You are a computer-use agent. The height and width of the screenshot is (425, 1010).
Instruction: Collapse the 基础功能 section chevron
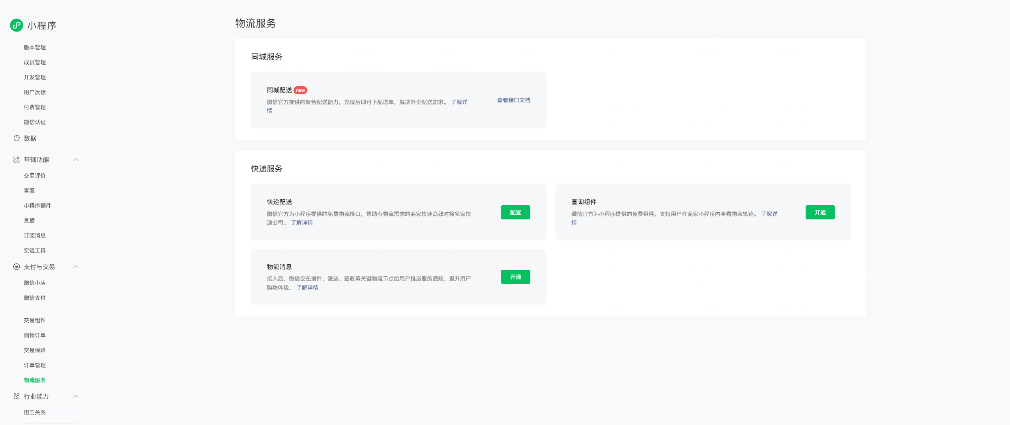click(76, 160)
